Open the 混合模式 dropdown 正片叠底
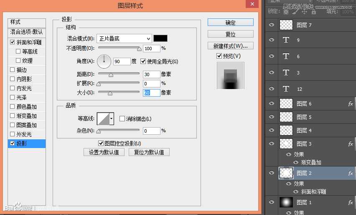Screen dimensions: 356x215 pos(124,38)
